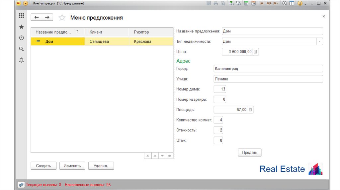The width and height of the screenshot is (340, 190).
Task: Open the sections menu grid icon
Action: [21, 16]
